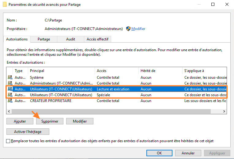Open the Modifier owner link
Screen dimensions: 234x159
(x=138, y=29)
